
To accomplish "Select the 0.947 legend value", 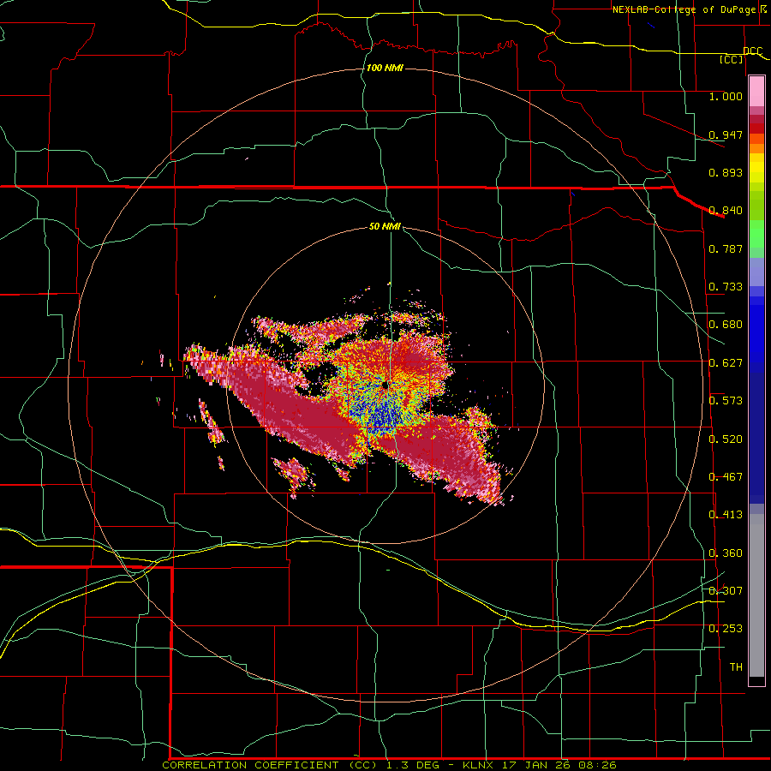I will [726, 134].
